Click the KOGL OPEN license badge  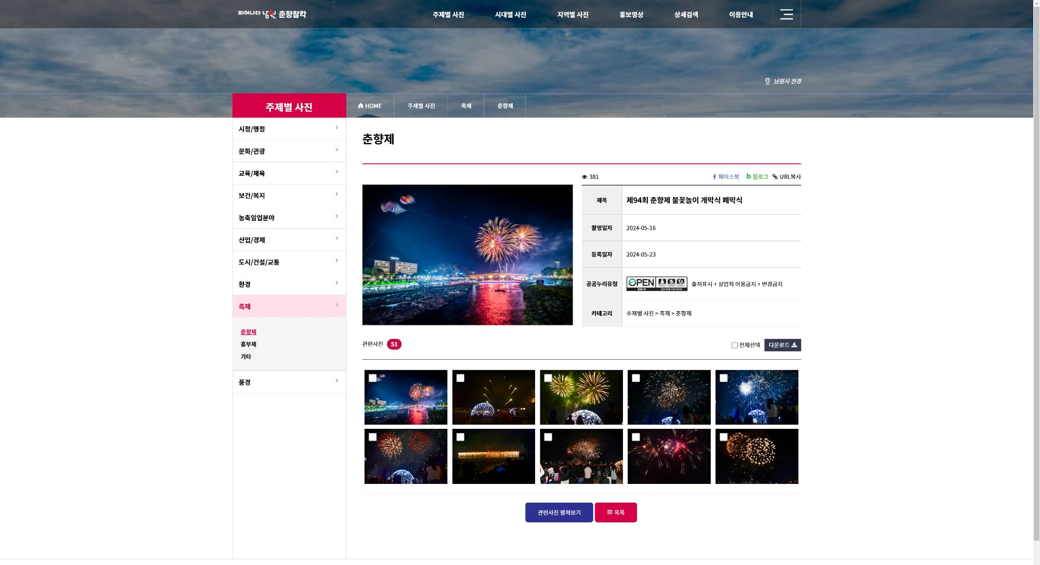point(656,284)
